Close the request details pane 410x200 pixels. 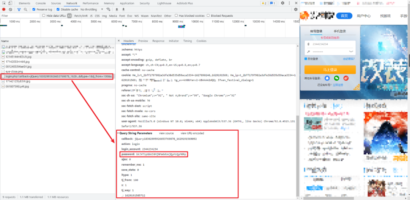pos(119,41)
